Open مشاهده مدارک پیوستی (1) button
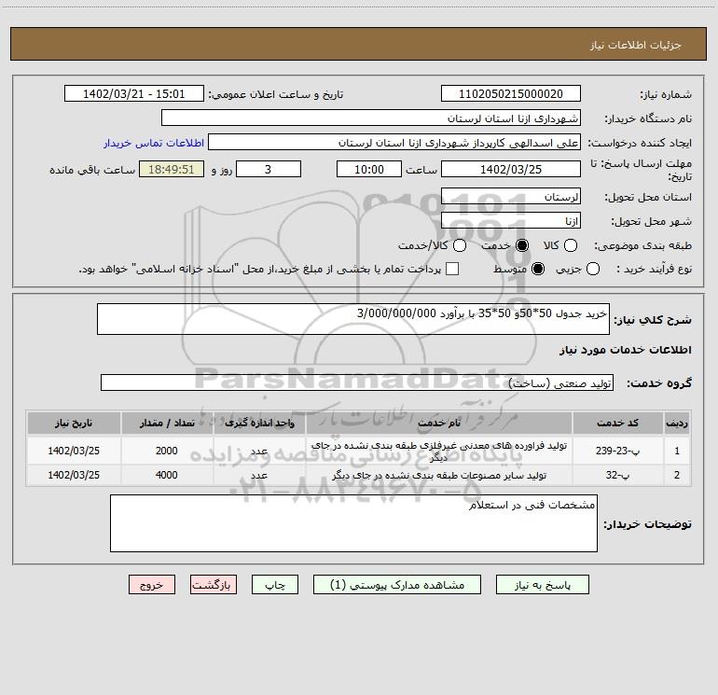This screenshot has height=695, width=718. pos(397,585)
